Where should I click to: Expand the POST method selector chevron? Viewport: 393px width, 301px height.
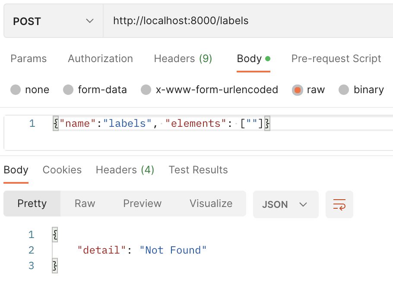point(89,20)
